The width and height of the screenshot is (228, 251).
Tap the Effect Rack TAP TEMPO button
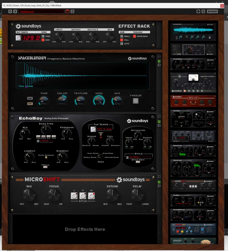(x=18, y=38)
